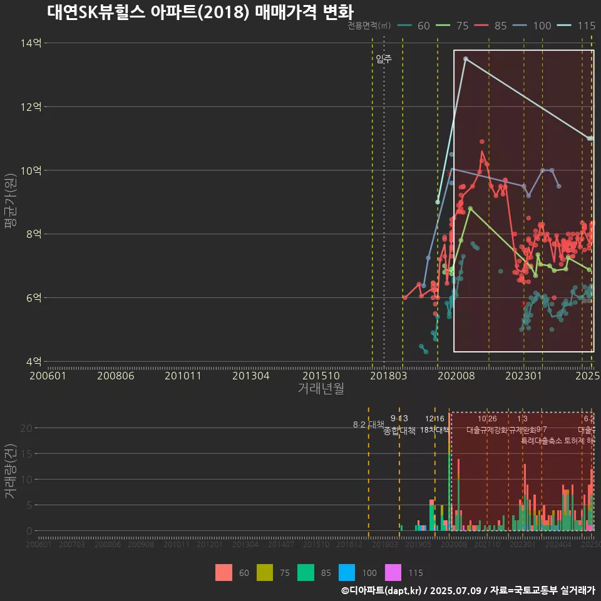The height and width of the screenshot is (601, 601).
Task: Click the 12·16 18차대책 policy label
Action: [434, 424]
